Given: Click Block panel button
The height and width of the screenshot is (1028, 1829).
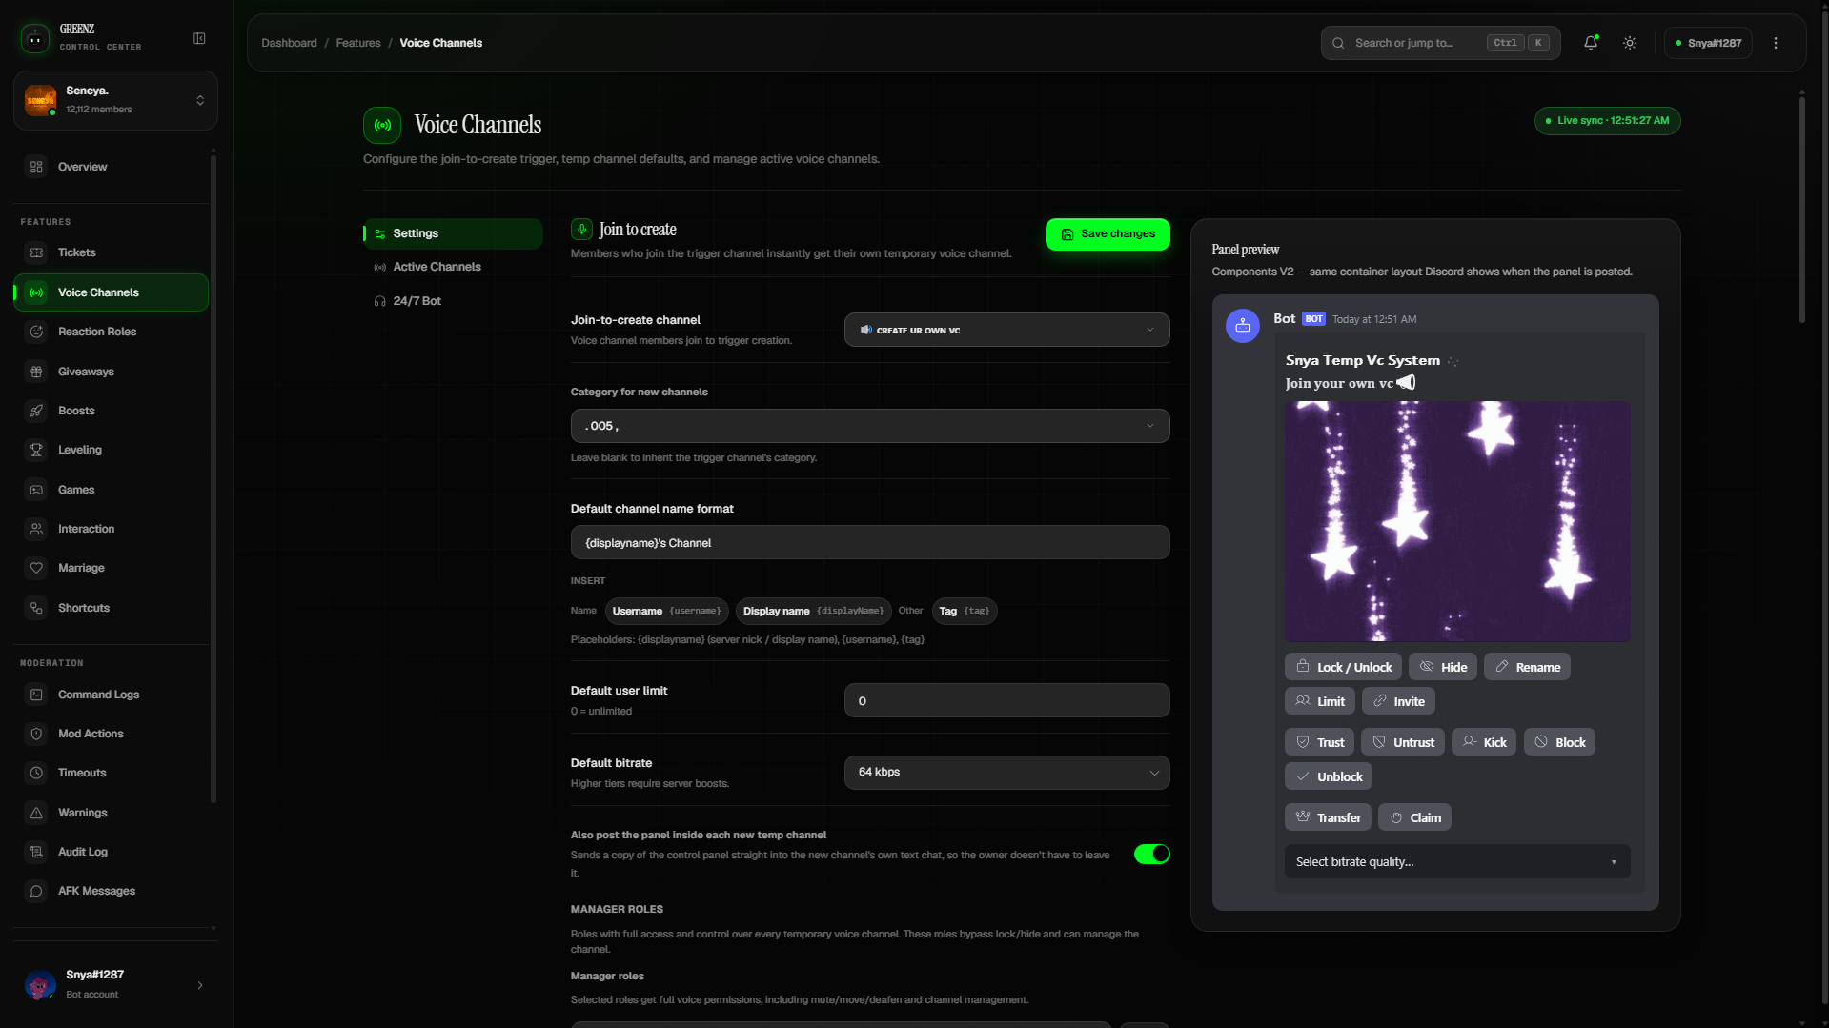Looking at the screenshot, I should tap(1559, 742).
